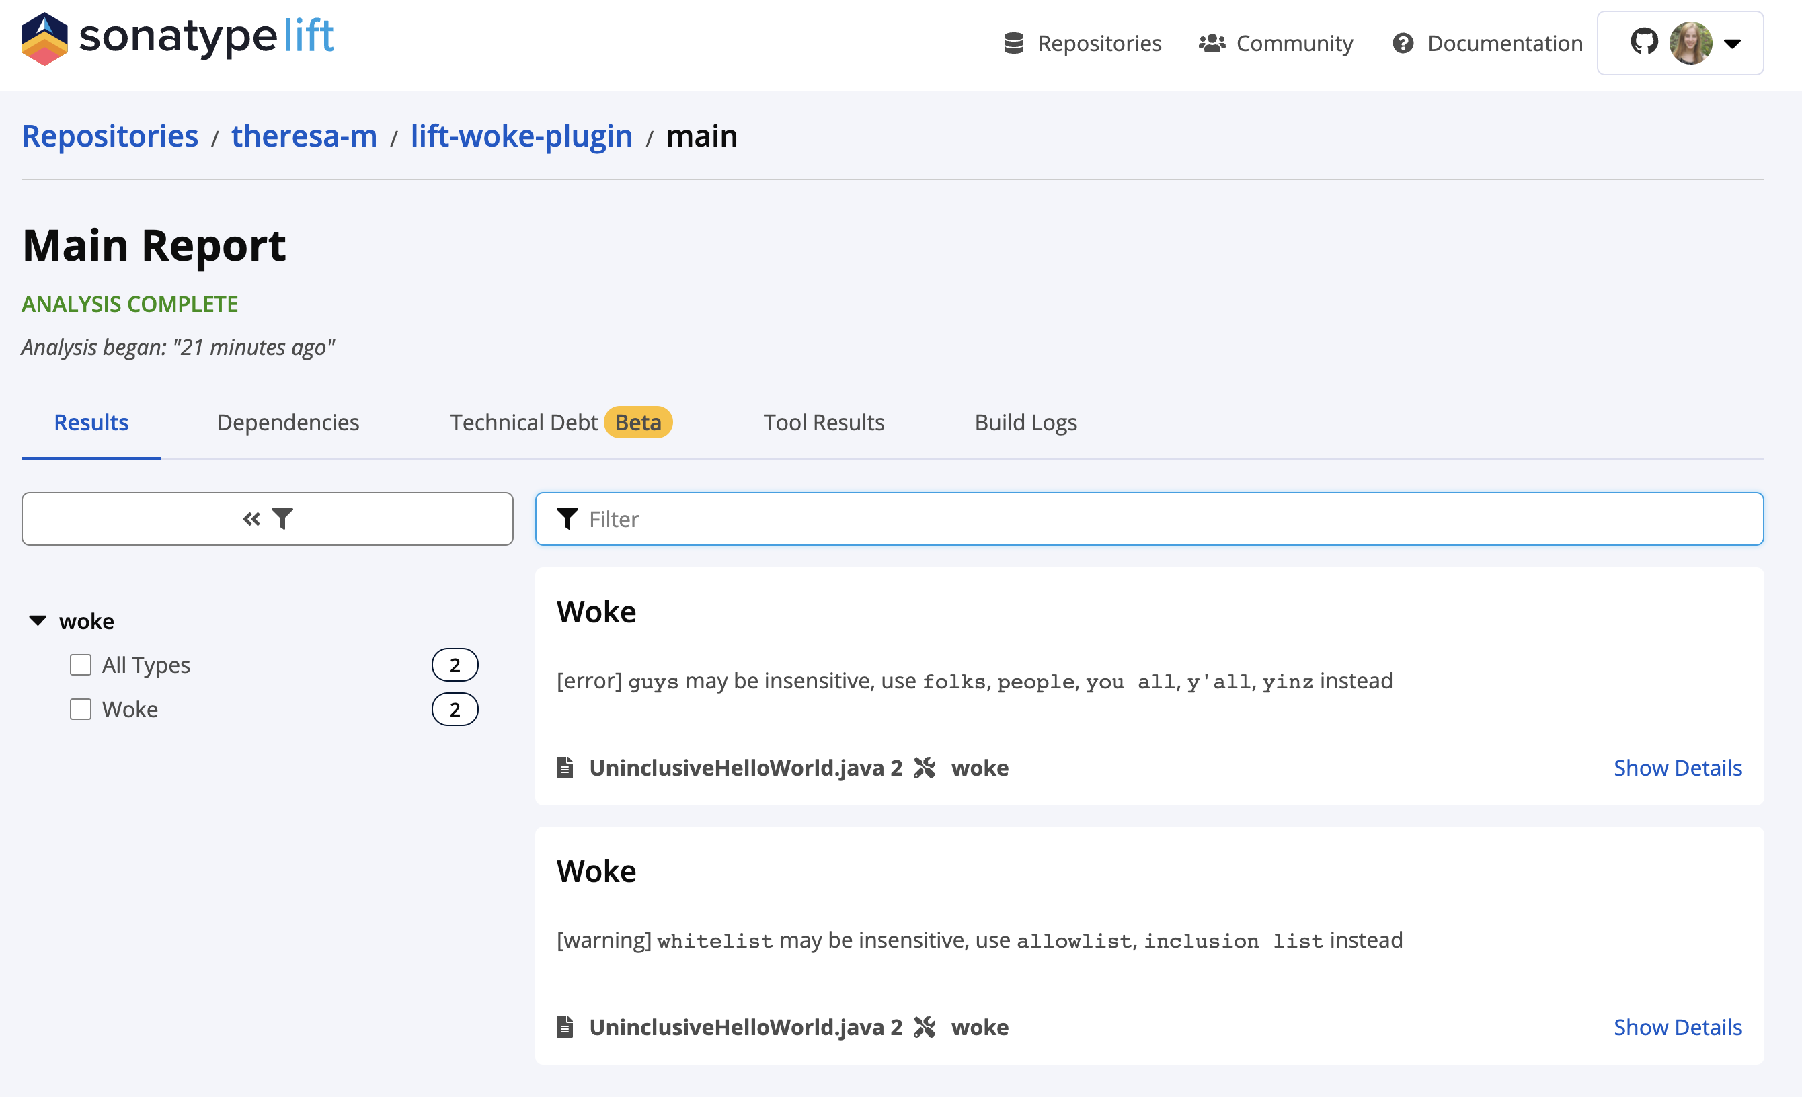Click the Sonatype Lift logo
The image size is (1802, 1097).
point(178,38)
